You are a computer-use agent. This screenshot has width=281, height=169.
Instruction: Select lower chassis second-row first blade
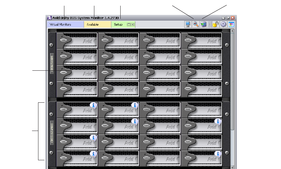click(x=77, y=126)
